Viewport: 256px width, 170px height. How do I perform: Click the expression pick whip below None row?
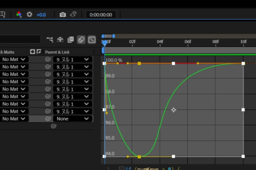click(x=54, y=126)
